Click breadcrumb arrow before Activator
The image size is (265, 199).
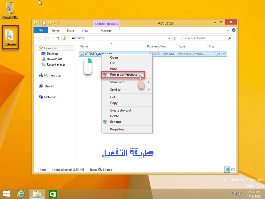[x=69, y=38]
